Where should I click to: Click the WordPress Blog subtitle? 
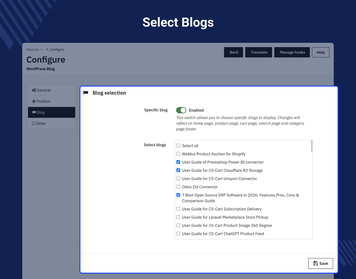pyautogui.click(x=40, y=69)
